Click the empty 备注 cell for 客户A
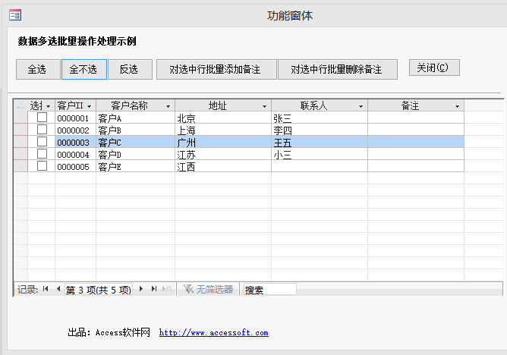Viewport: 507px width, 355px height. 416,118
